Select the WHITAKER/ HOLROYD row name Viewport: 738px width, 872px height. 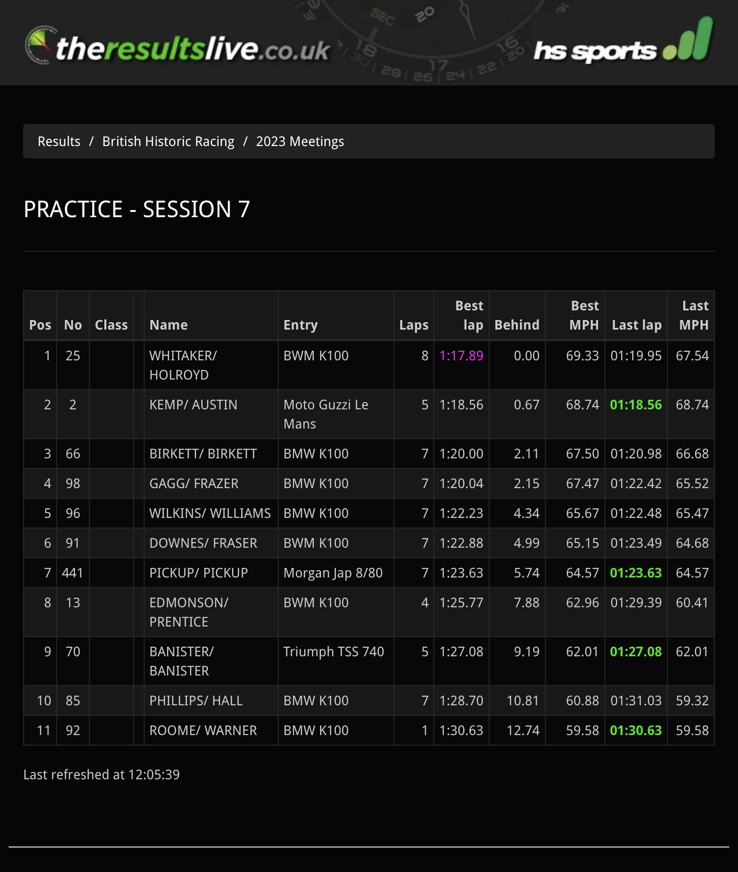(183, 365)
